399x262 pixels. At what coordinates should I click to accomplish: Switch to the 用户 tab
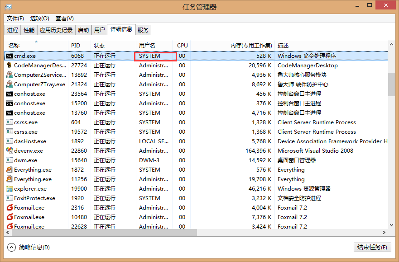pyautogui.click(x=99, y=30)
